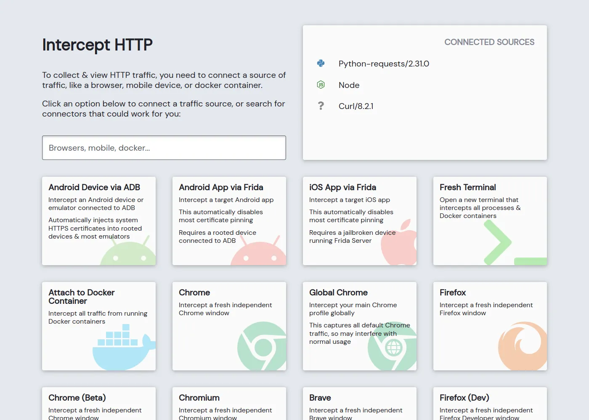This screenshot has height=420, width=589.
Task: Click the Python icon in connected sources
Action: coord(321,64)
